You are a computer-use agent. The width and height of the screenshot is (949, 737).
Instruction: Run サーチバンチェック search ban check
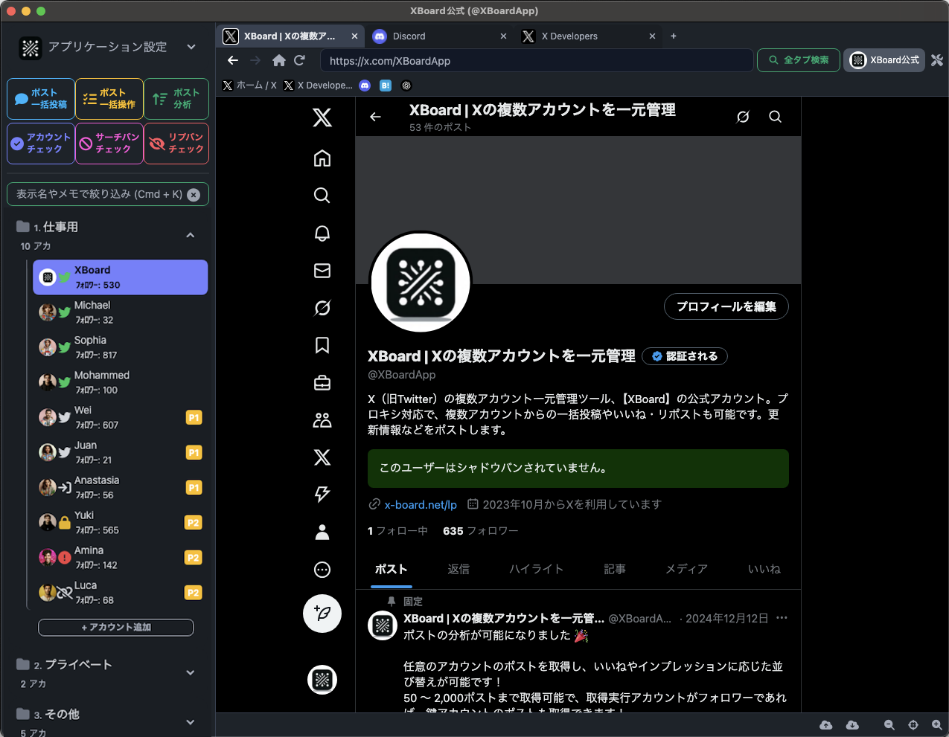tap(109, 144)
